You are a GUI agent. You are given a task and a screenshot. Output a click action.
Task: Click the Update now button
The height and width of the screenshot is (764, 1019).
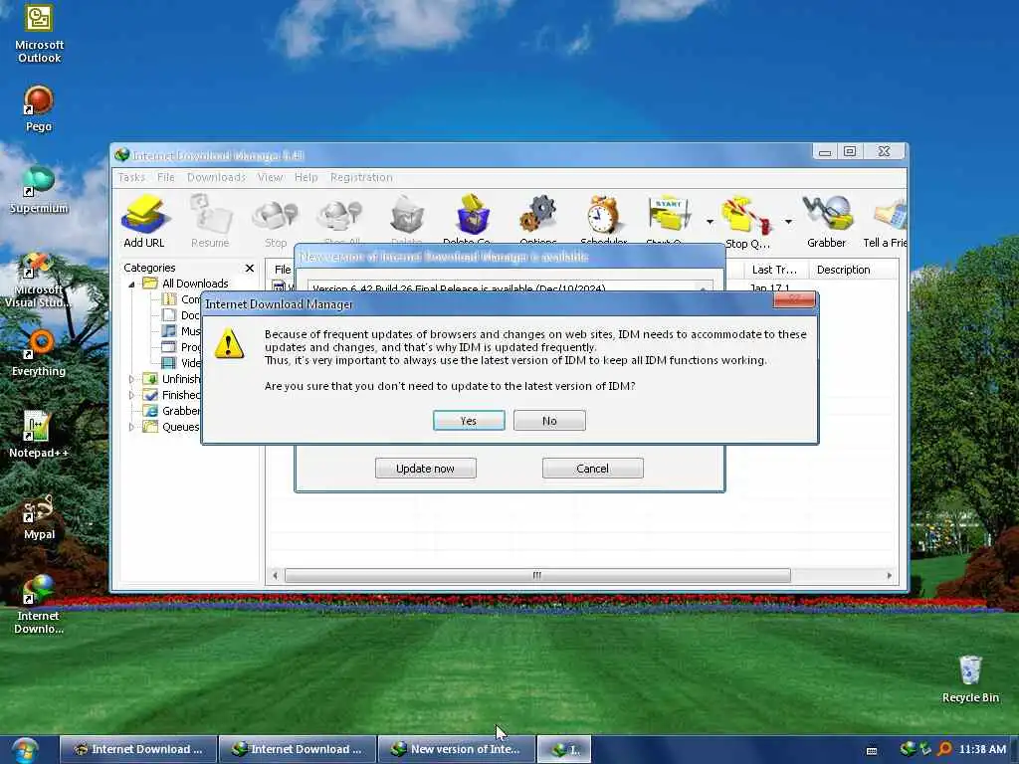coord(426,469)
